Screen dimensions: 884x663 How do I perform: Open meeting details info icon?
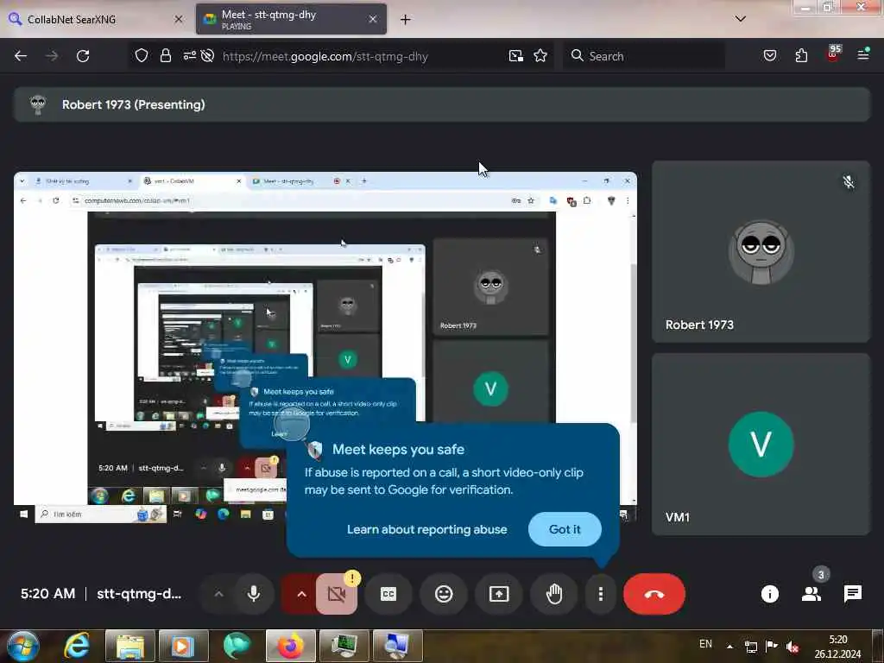coord(769,594)
